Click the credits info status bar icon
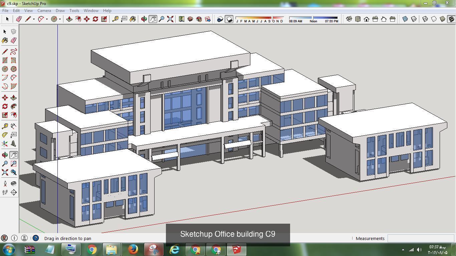Image resolution: width=456 pixels, height=256 pixels. click(14, 238)
